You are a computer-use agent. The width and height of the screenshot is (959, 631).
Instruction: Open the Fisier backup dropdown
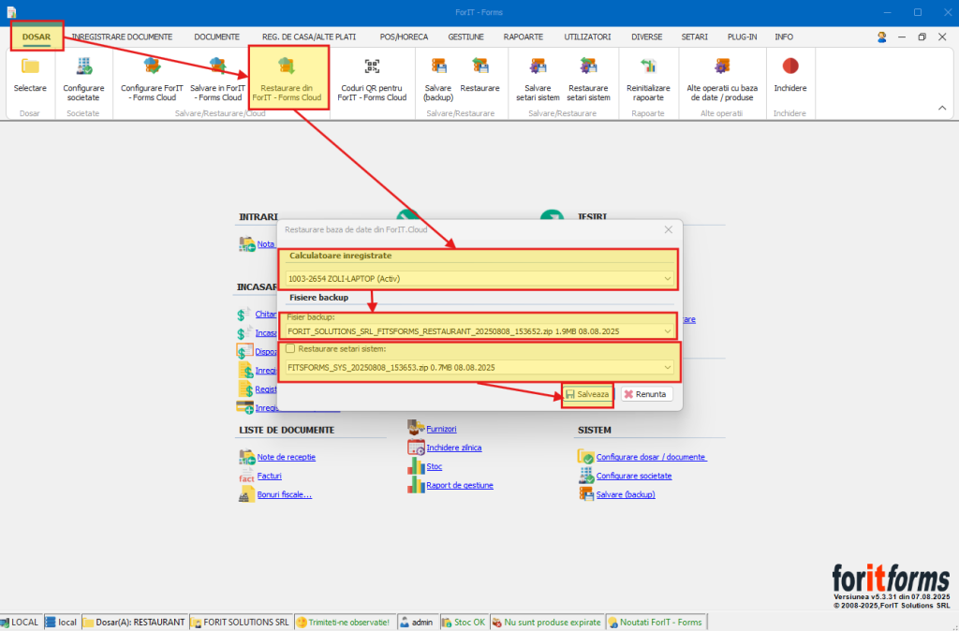[667, 331]
